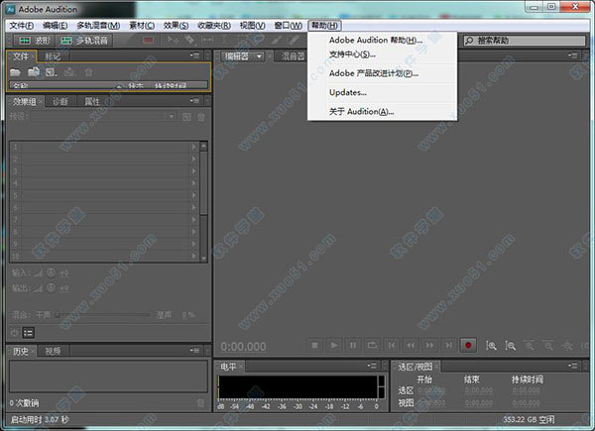Select the 标记 markers tab
Image resolution: width=595 pixels, height=431 pixels.
[x=53, y=56]
